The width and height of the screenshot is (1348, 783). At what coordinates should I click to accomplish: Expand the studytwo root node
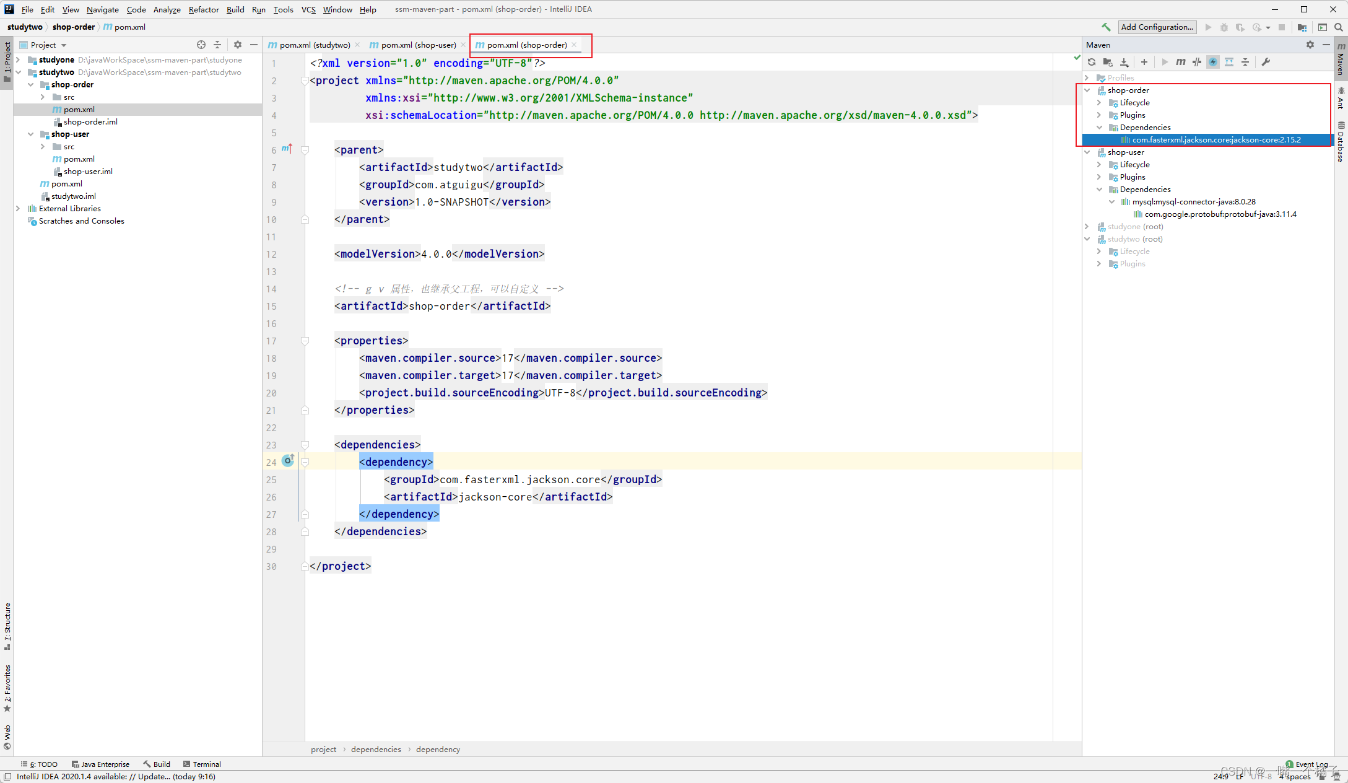point(1087,238)
